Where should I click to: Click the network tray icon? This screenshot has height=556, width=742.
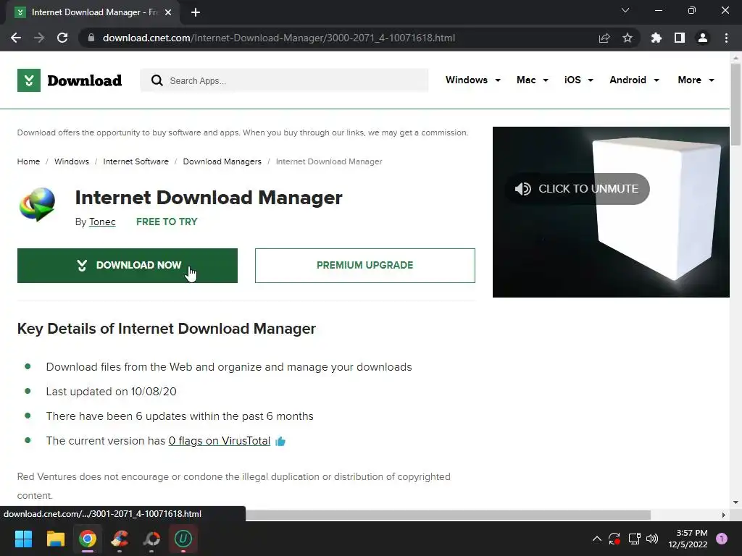click(x=634, y=539)
